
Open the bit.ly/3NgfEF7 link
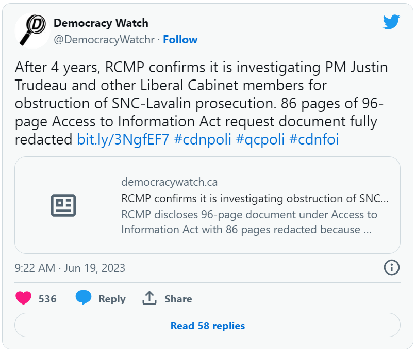coord(123,139)
